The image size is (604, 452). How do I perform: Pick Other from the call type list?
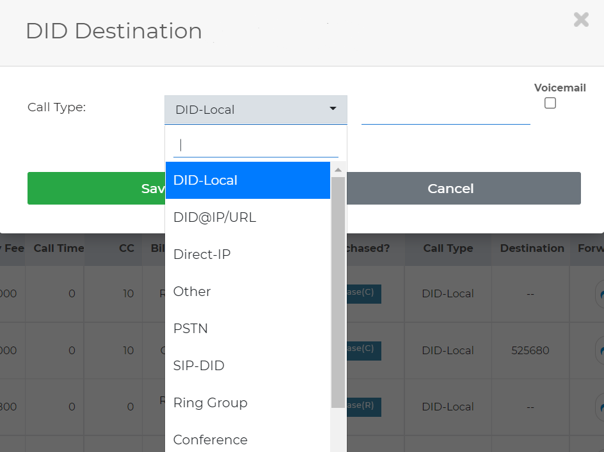248,292
